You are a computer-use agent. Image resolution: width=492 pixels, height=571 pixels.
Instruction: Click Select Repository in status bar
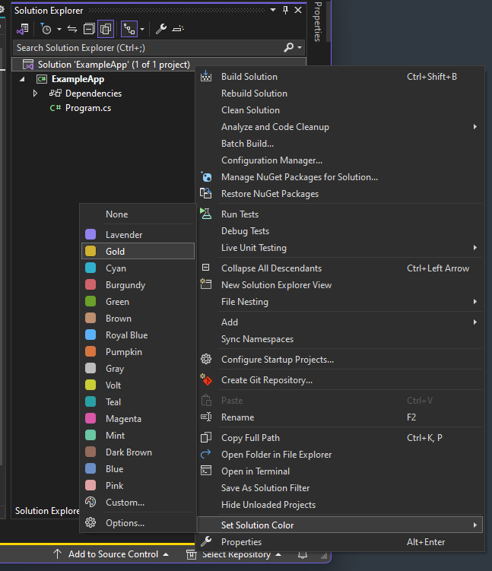[236, 554]
